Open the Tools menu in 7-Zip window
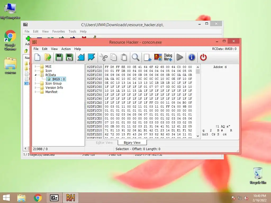The width and height of the screenshot is (271, 203). coord(72,31)
